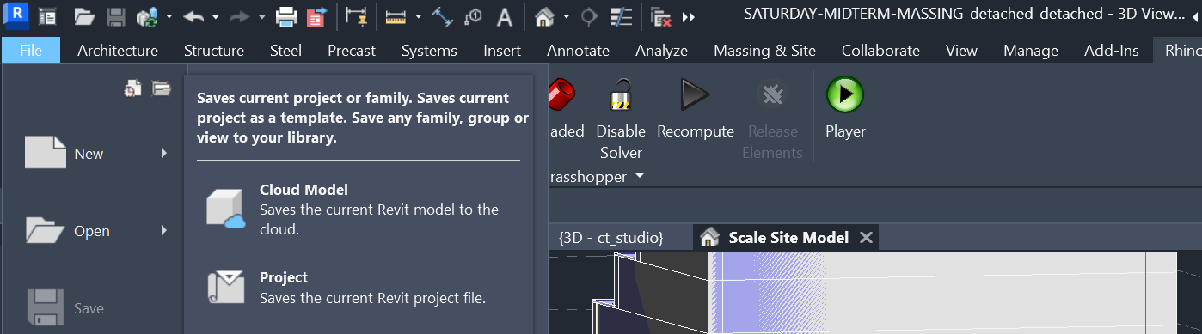1202x334 pixels.
Task: Show Recent Documents icon in File menu
Action: [132, 88]
